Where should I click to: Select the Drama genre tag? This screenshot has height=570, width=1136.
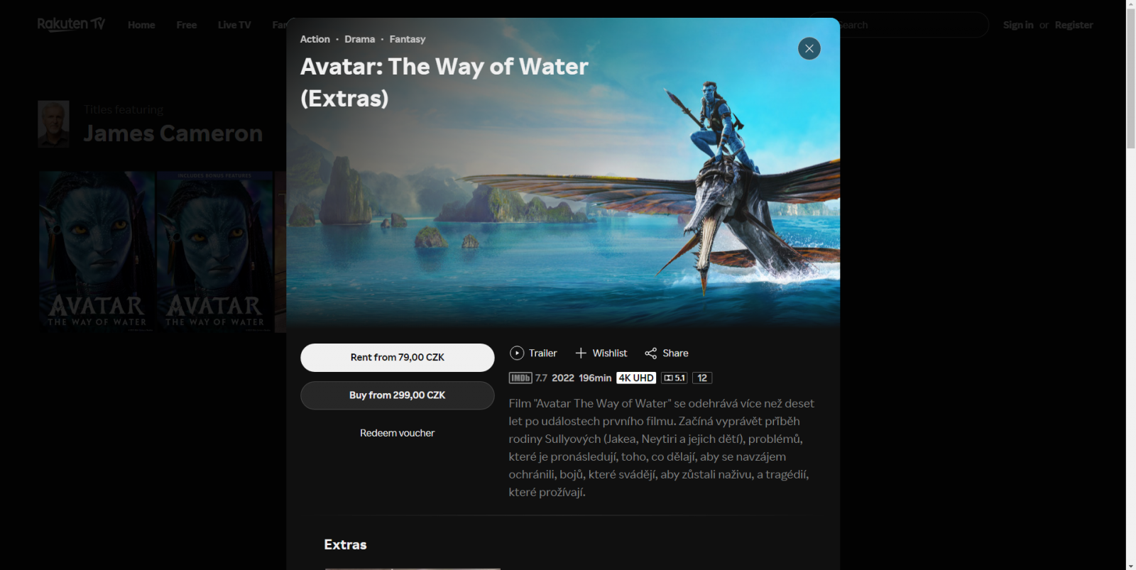click(360, 39)
